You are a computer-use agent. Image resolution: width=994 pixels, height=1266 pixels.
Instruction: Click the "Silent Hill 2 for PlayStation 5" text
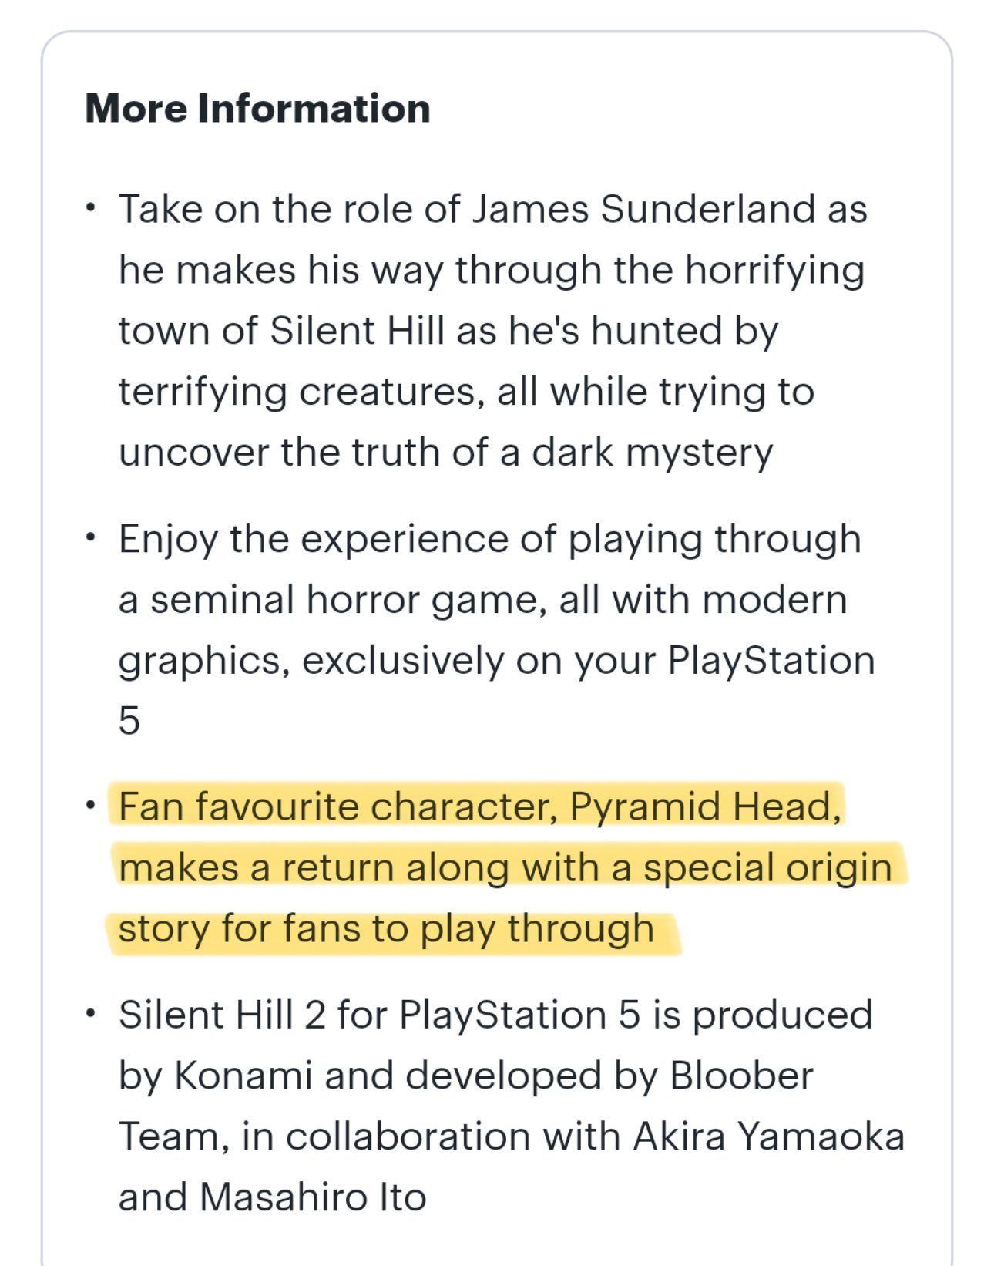pos(379,1014)
